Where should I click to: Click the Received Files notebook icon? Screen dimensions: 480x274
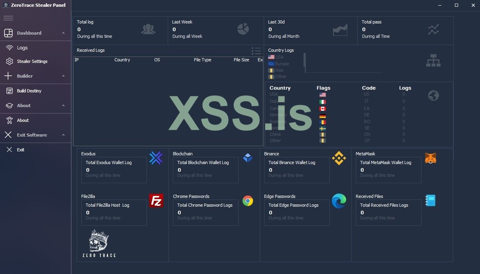point(430,200)
